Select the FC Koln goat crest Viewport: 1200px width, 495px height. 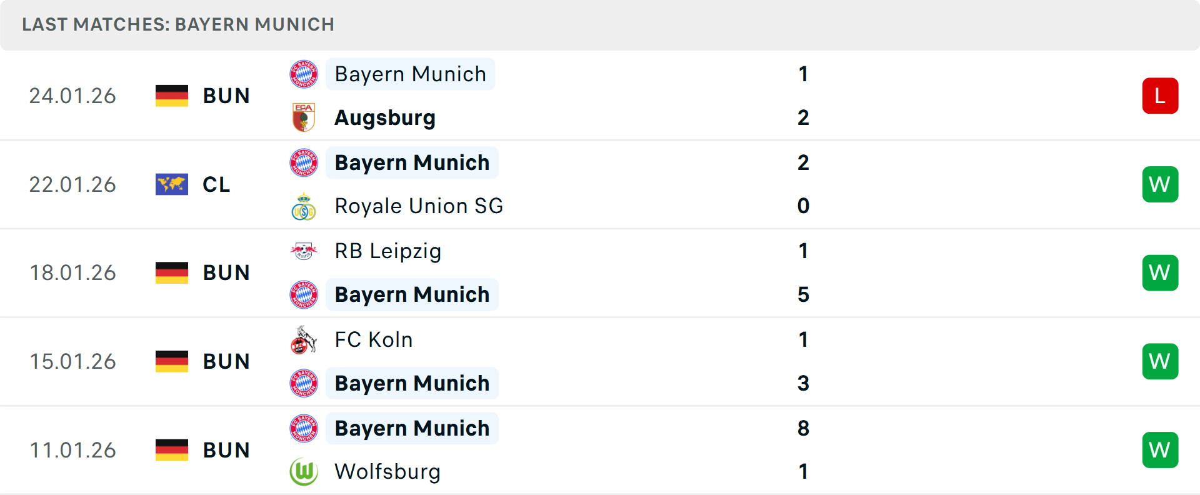tap(304, 339)
